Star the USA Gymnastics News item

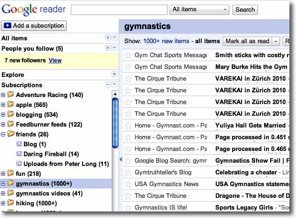click(128, 184)
